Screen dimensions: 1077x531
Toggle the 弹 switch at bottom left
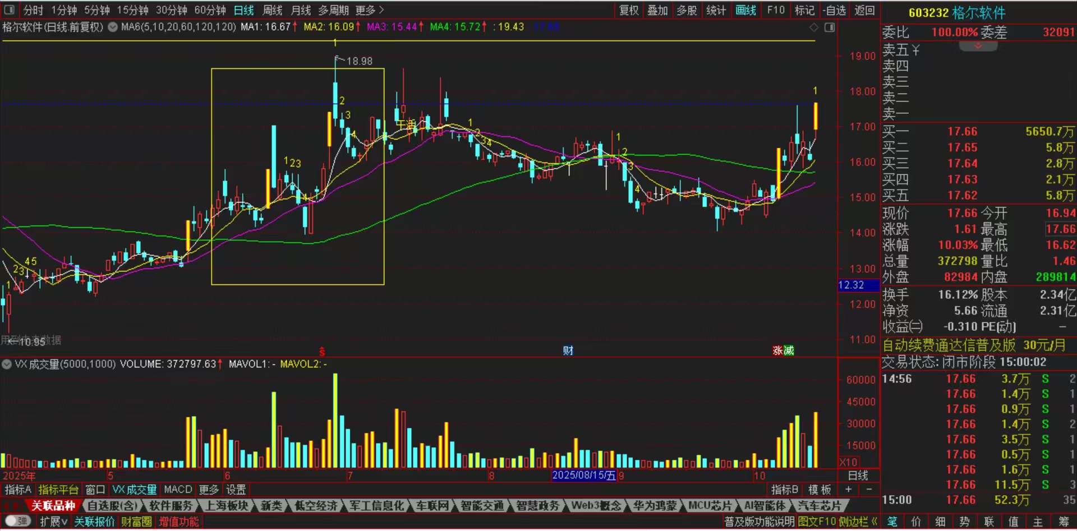pos(17,521)
